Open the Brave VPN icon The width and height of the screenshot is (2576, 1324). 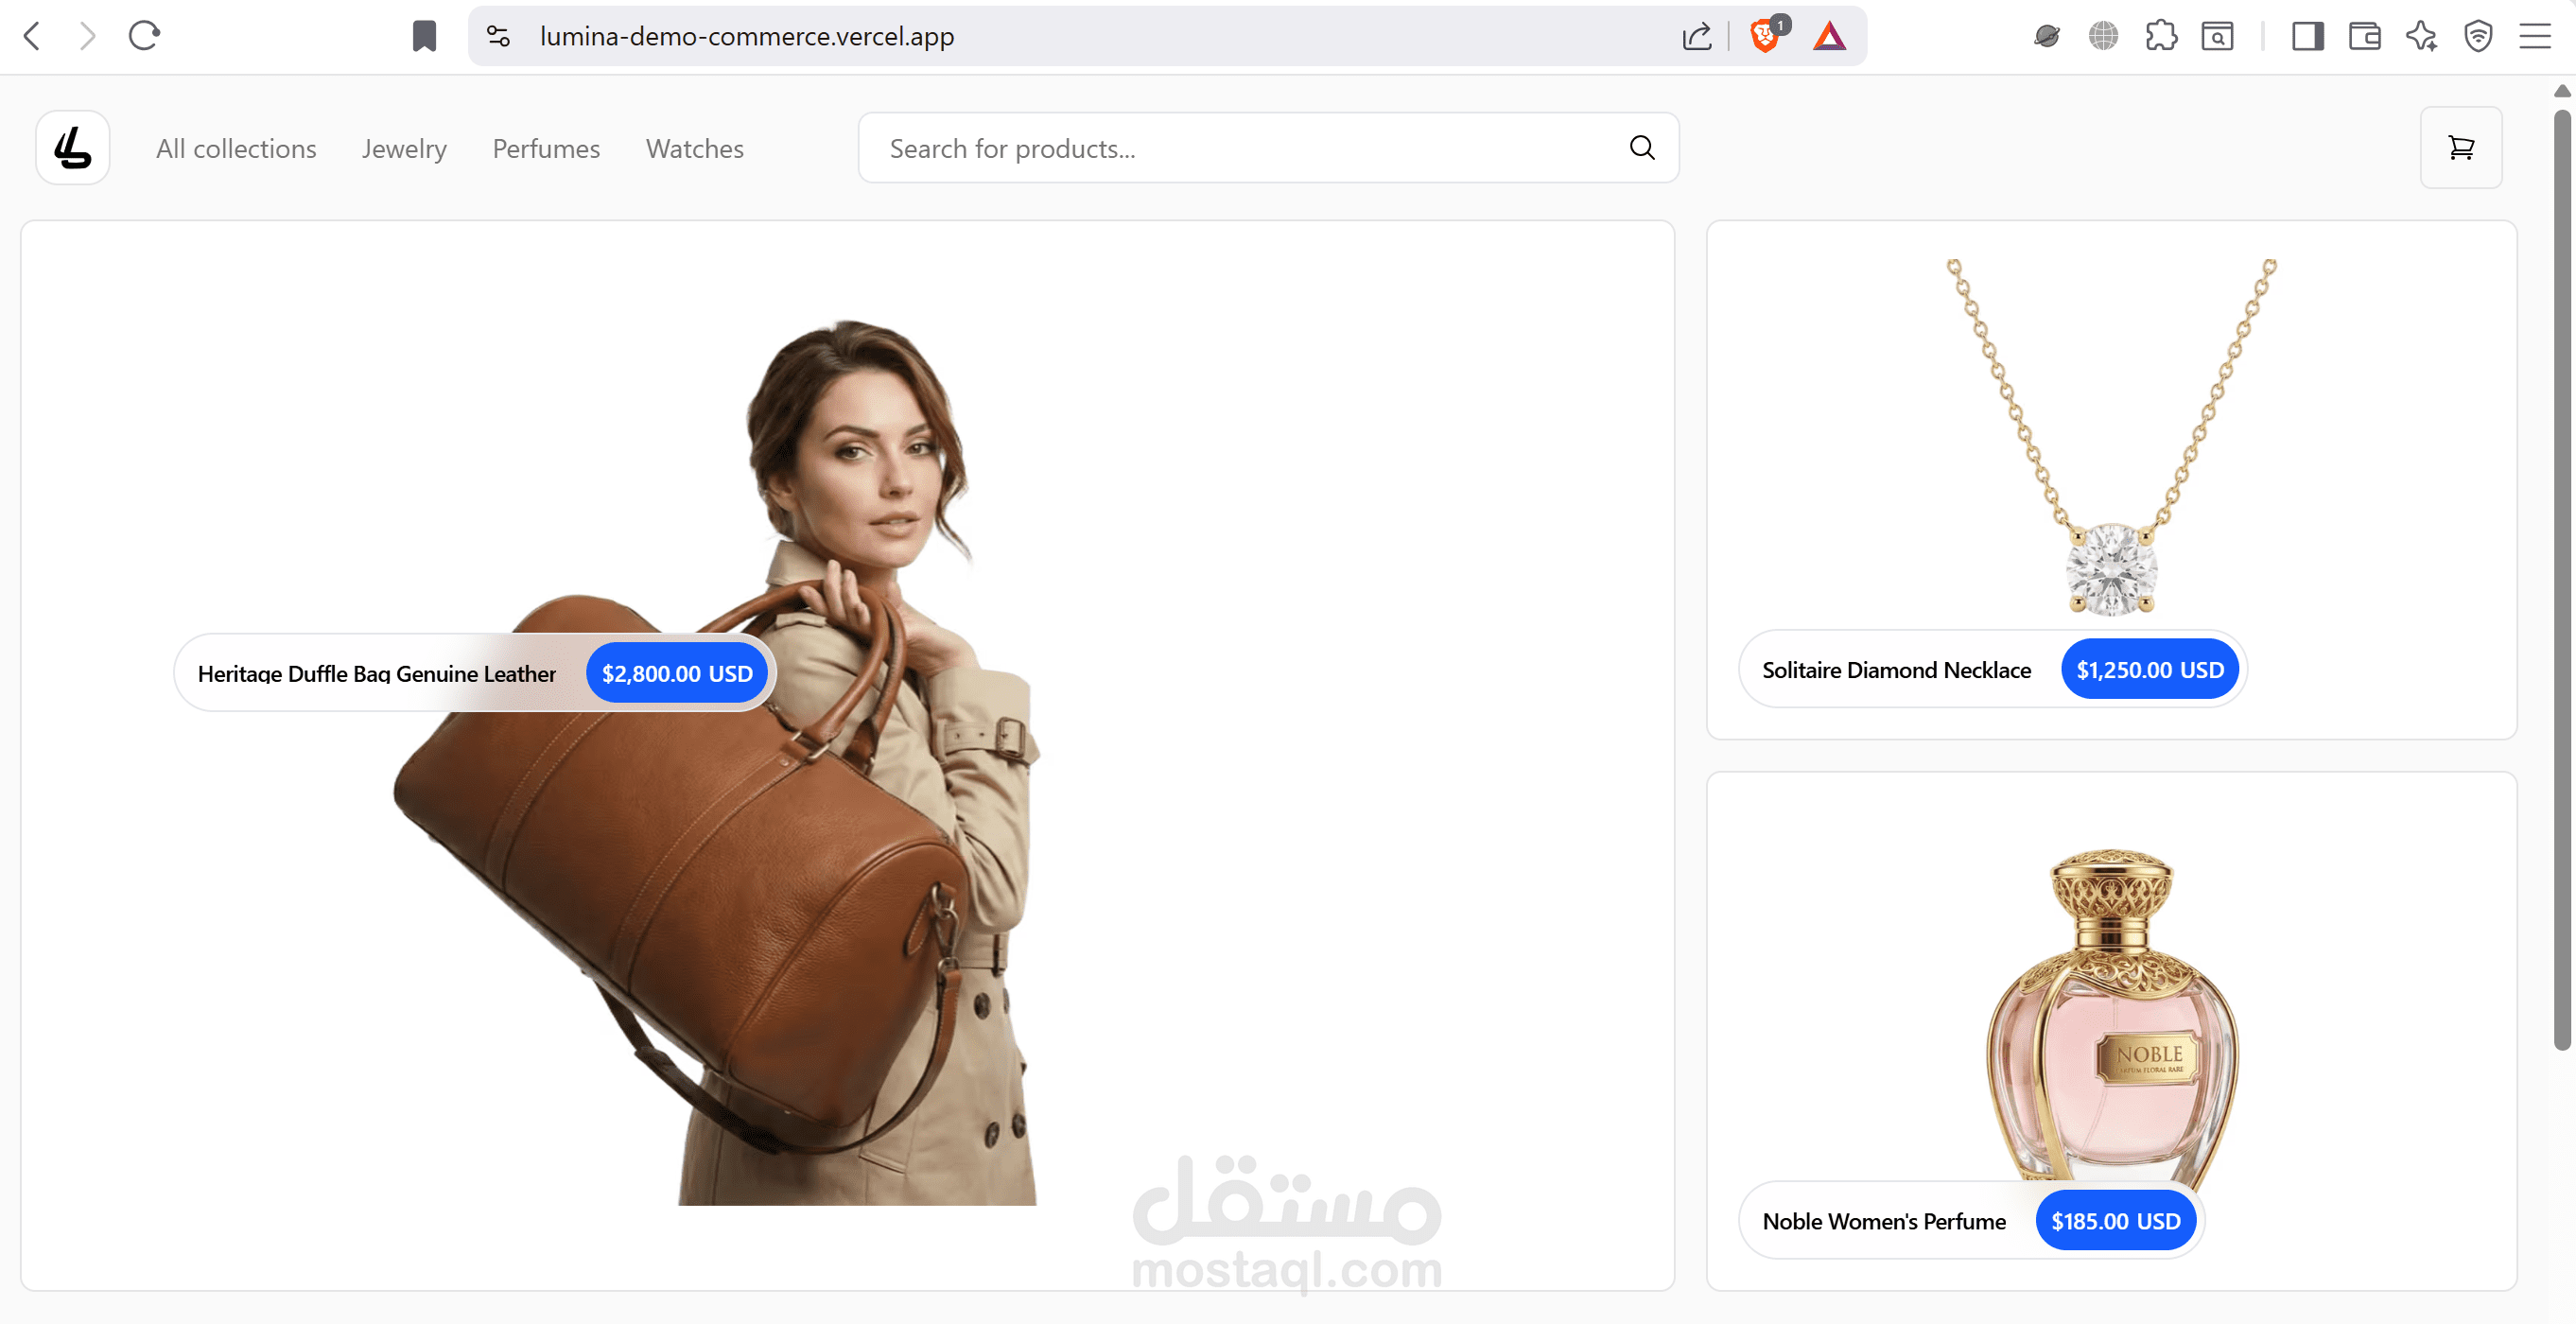pyautogui.click(x=2479, y=36)
